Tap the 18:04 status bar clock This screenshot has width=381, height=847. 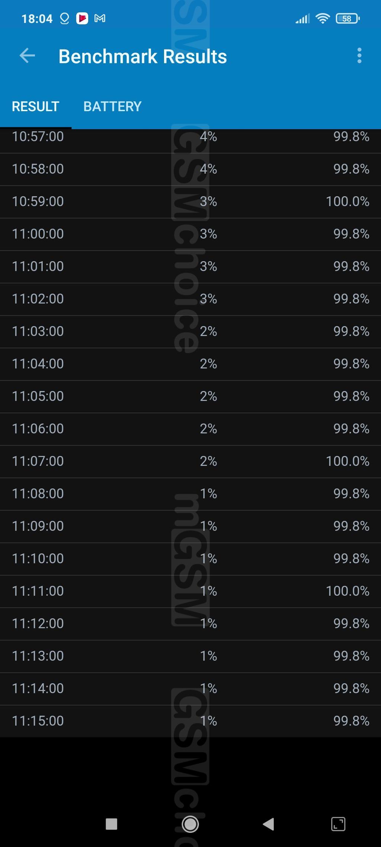(37, 19)
